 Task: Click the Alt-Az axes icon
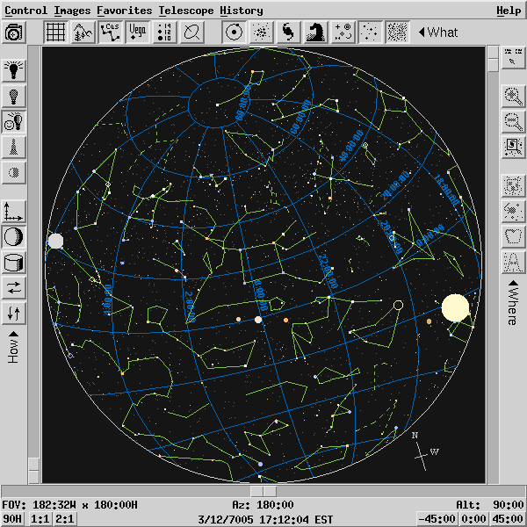pos(15,211)
